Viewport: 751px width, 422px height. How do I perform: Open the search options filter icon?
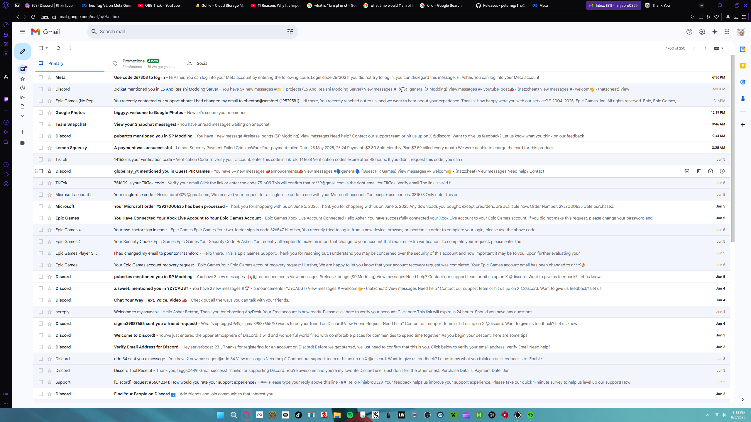click(290, 32)
